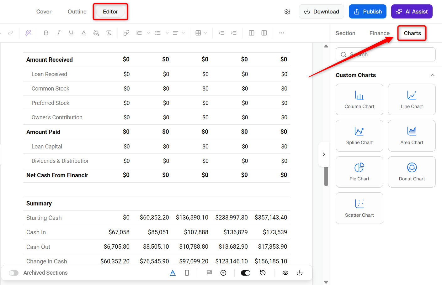Viewport: 442px width, 285px height.
Task: Select the Amount Received row label
Action: pyautogui.click(x=50, y=60)
